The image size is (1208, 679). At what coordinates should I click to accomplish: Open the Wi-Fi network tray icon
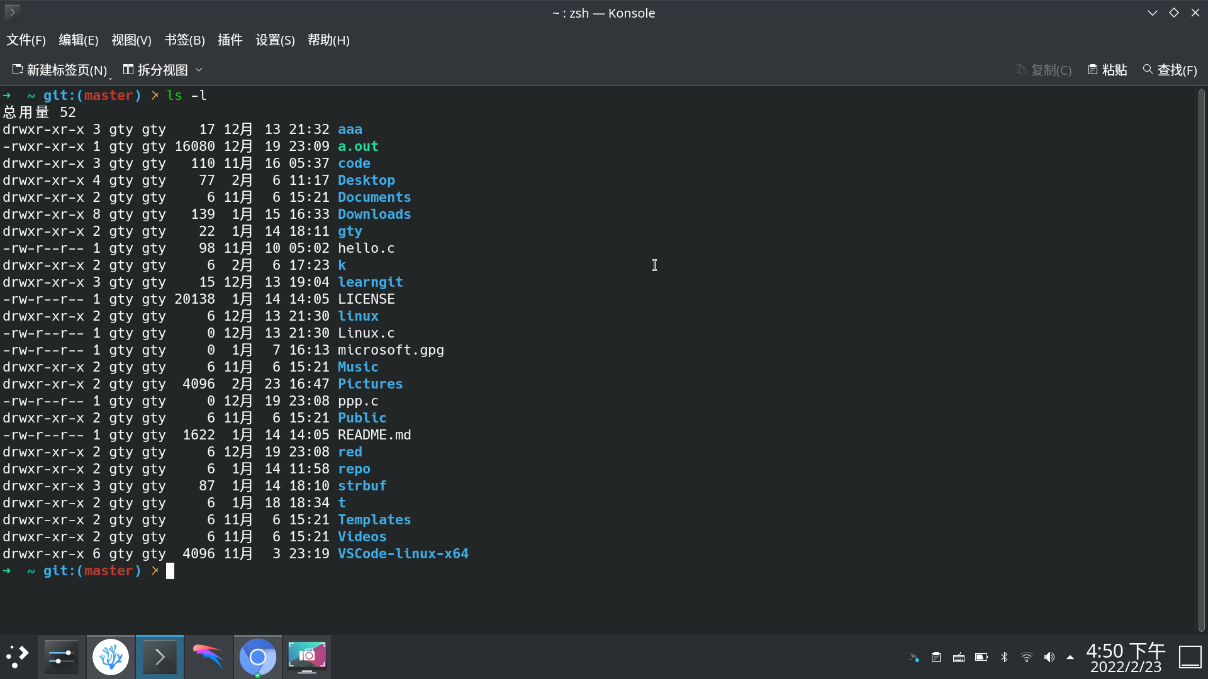click(x=1027, y=657)
